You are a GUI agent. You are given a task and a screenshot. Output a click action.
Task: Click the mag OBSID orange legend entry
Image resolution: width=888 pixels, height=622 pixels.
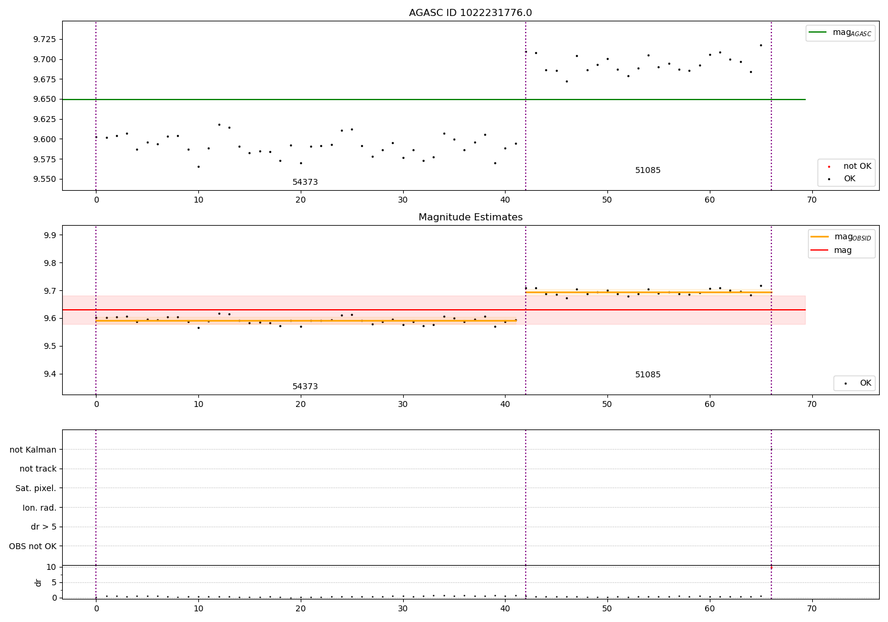pyautogui.click(x=841, y=237)
